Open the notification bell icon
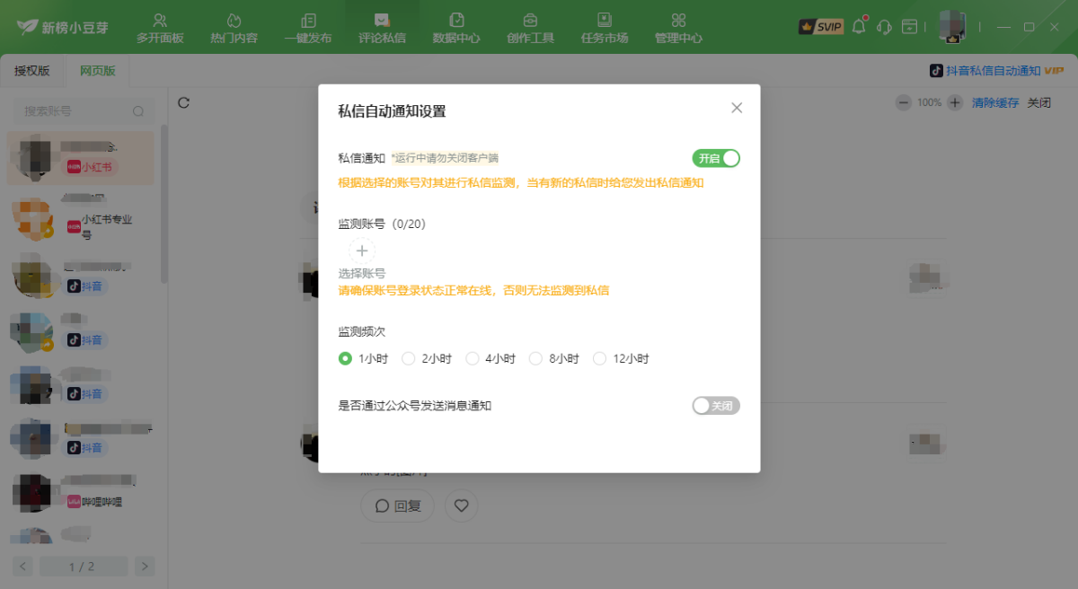 859,26
